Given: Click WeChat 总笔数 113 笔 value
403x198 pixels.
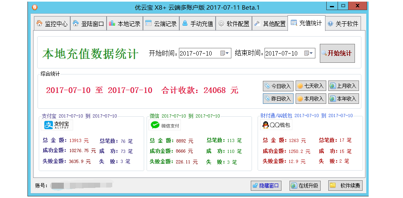Looking at the screenshot, I should pyautogui.click(x=234, y=140).
